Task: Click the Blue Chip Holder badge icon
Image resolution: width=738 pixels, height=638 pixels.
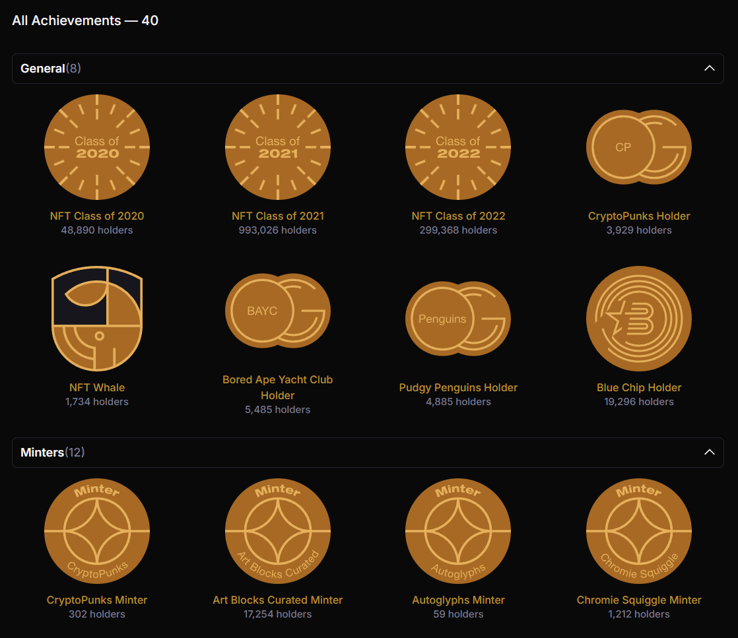Action: tap(638, 318)
